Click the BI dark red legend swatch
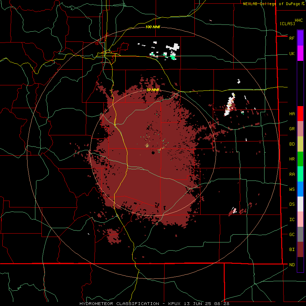306x306 pixels. (x=300, y=250)
